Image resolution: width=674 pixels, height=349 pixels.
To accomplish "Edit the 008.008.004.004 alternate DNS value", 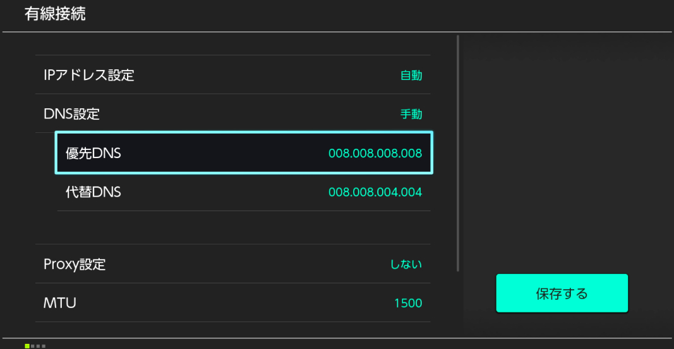I will coord(375,192).
